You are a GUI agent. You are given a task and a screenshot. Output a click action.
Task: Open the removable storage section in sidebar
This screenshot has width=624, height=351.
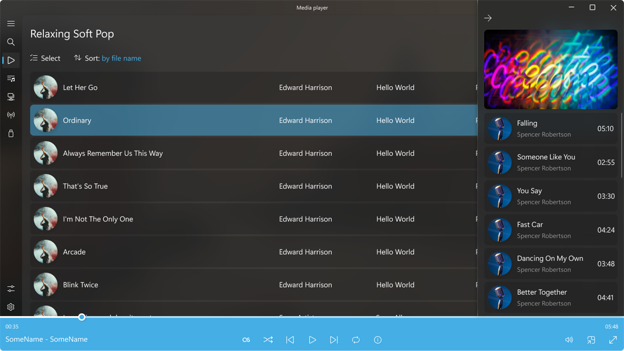11,133
